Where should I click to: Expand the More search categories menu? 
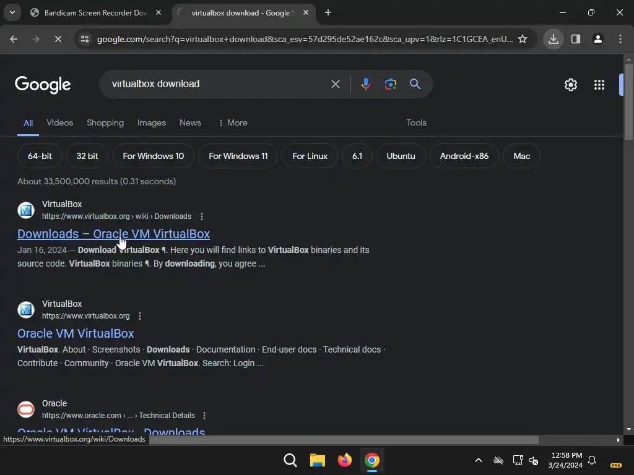click(x=233, y=123)
